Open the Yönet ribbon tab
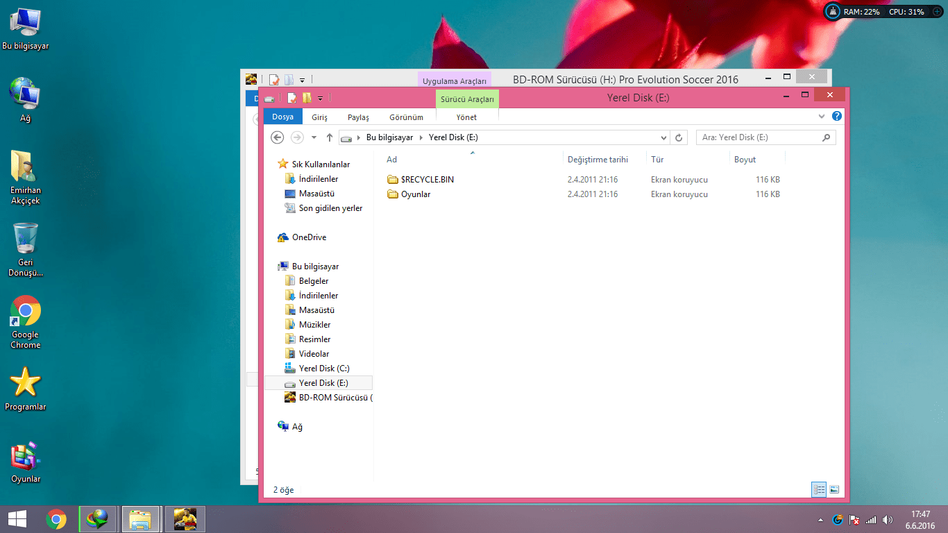 coord(466,117)
